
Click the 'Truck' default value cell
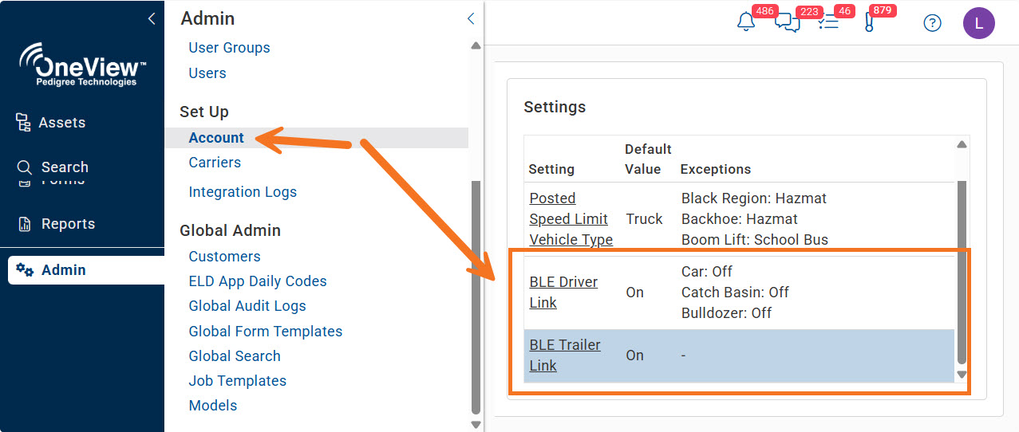coord(644,219)
